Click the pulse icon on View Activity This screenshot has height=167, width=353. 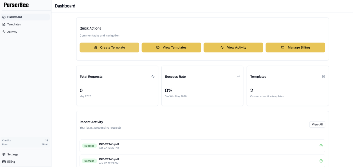(222, 47)
